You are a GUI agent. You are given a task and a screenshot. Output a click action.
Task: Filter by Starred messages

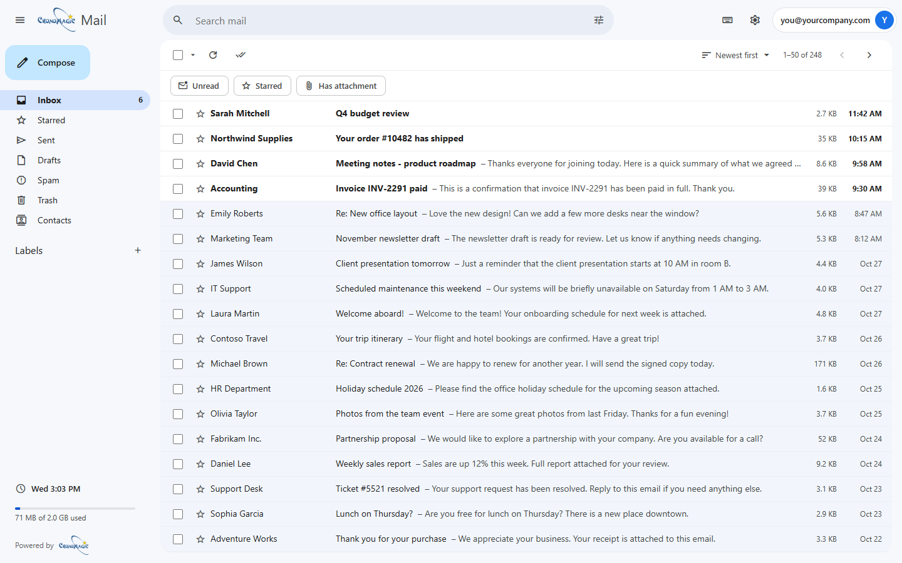click(x=262, y=86)
